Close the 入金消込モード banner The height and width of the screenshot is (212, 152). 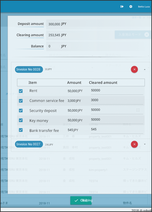point(147,35)
